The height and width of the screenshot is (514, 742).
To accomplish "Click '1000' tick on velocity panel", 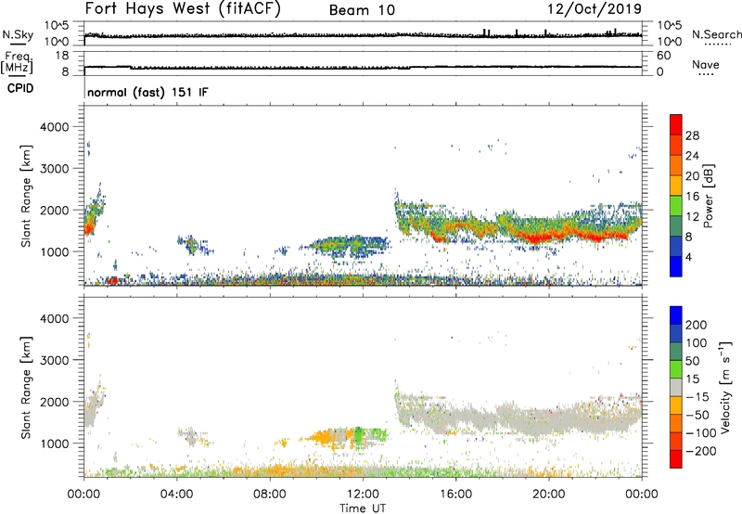I will coord(54,443).
